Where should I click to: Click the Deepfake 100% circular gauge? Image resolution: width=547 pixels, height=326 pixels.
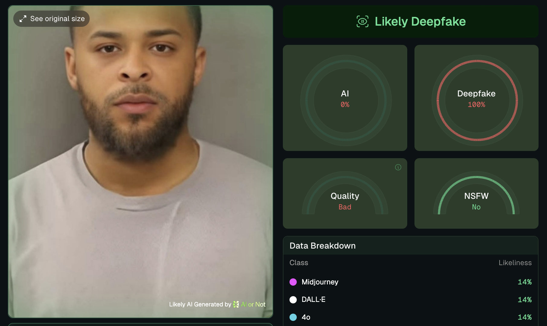tap(477, 100)
